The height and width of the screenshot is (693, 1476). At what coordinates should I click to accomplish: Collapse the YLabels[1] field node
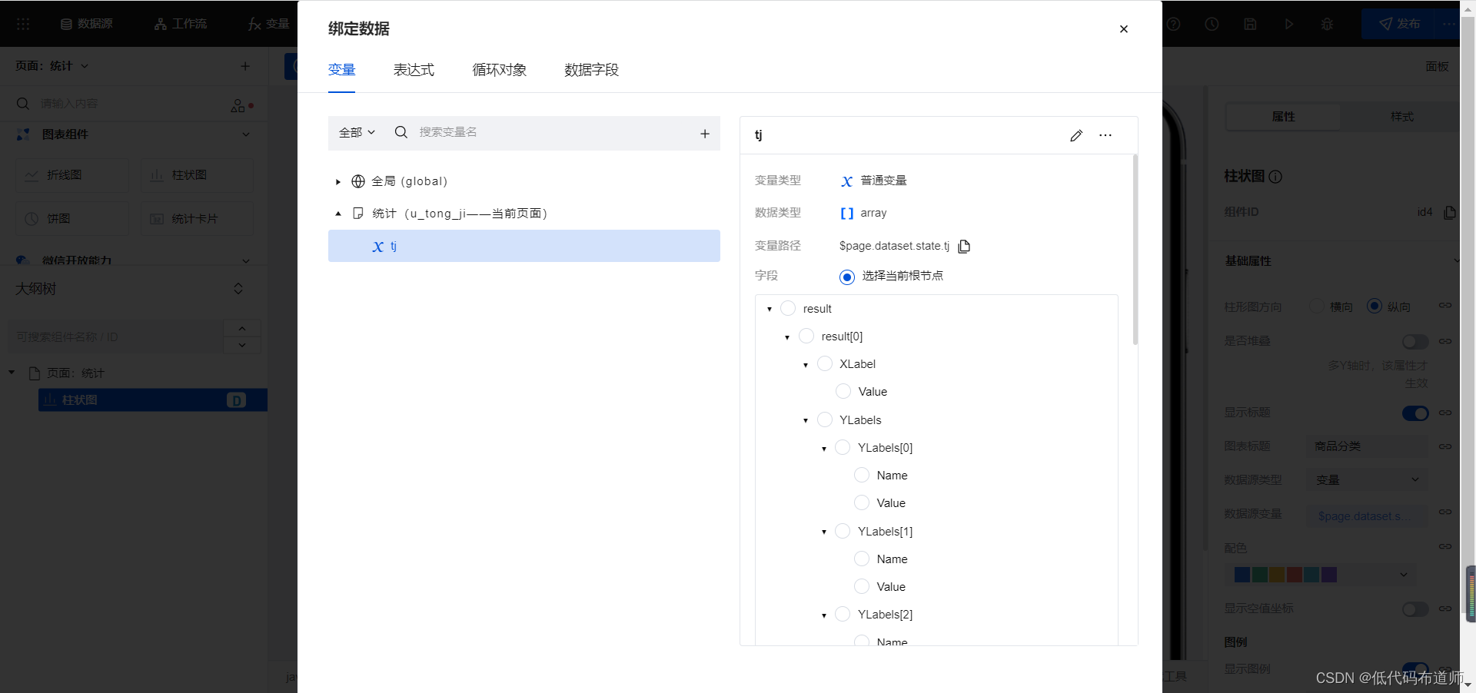pos(824,532)
